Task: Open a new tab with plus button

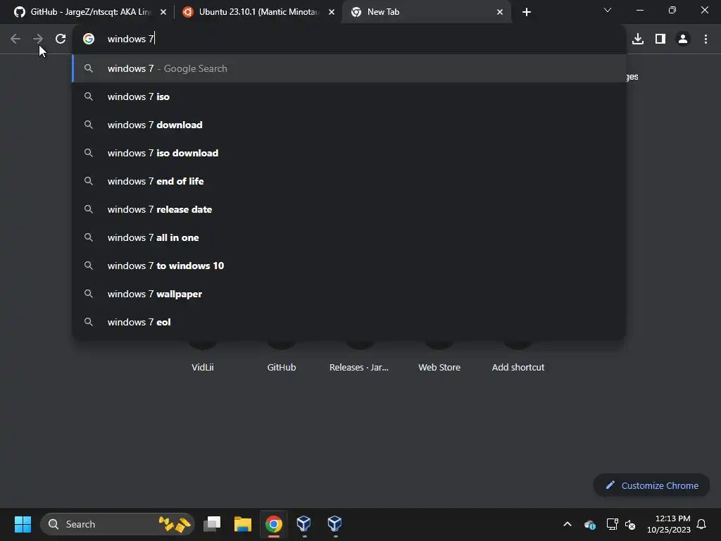Action: [527, 12]
